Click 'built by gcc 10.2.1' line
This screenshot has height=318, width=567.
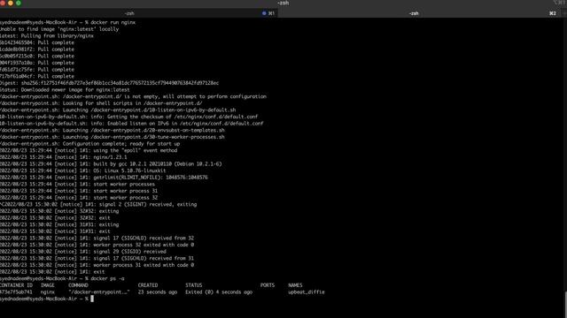pos(111,164)
